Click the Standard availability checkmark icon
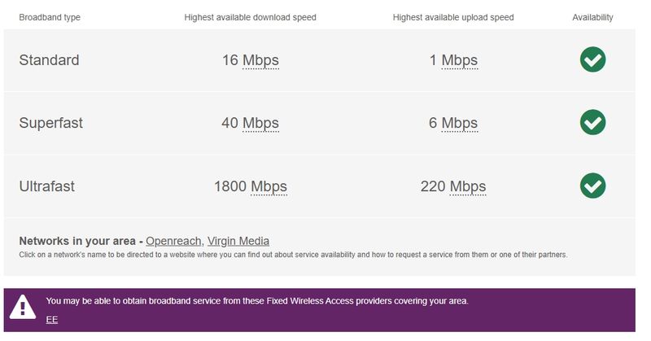This screenshot has width=651, height=341. click(592, 60)
